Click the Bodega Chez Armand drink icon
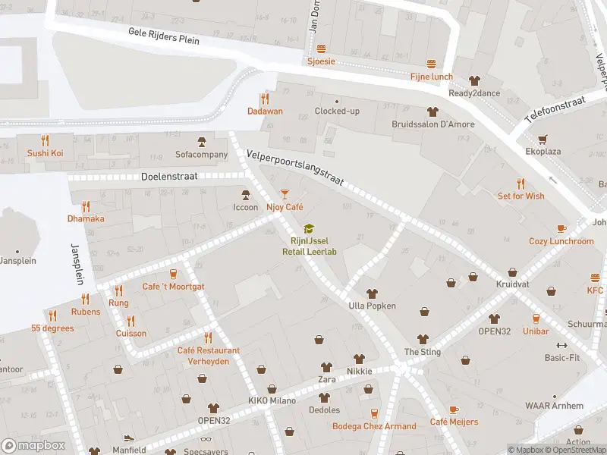This screenshot has height=455, width=607. (374, 414)
